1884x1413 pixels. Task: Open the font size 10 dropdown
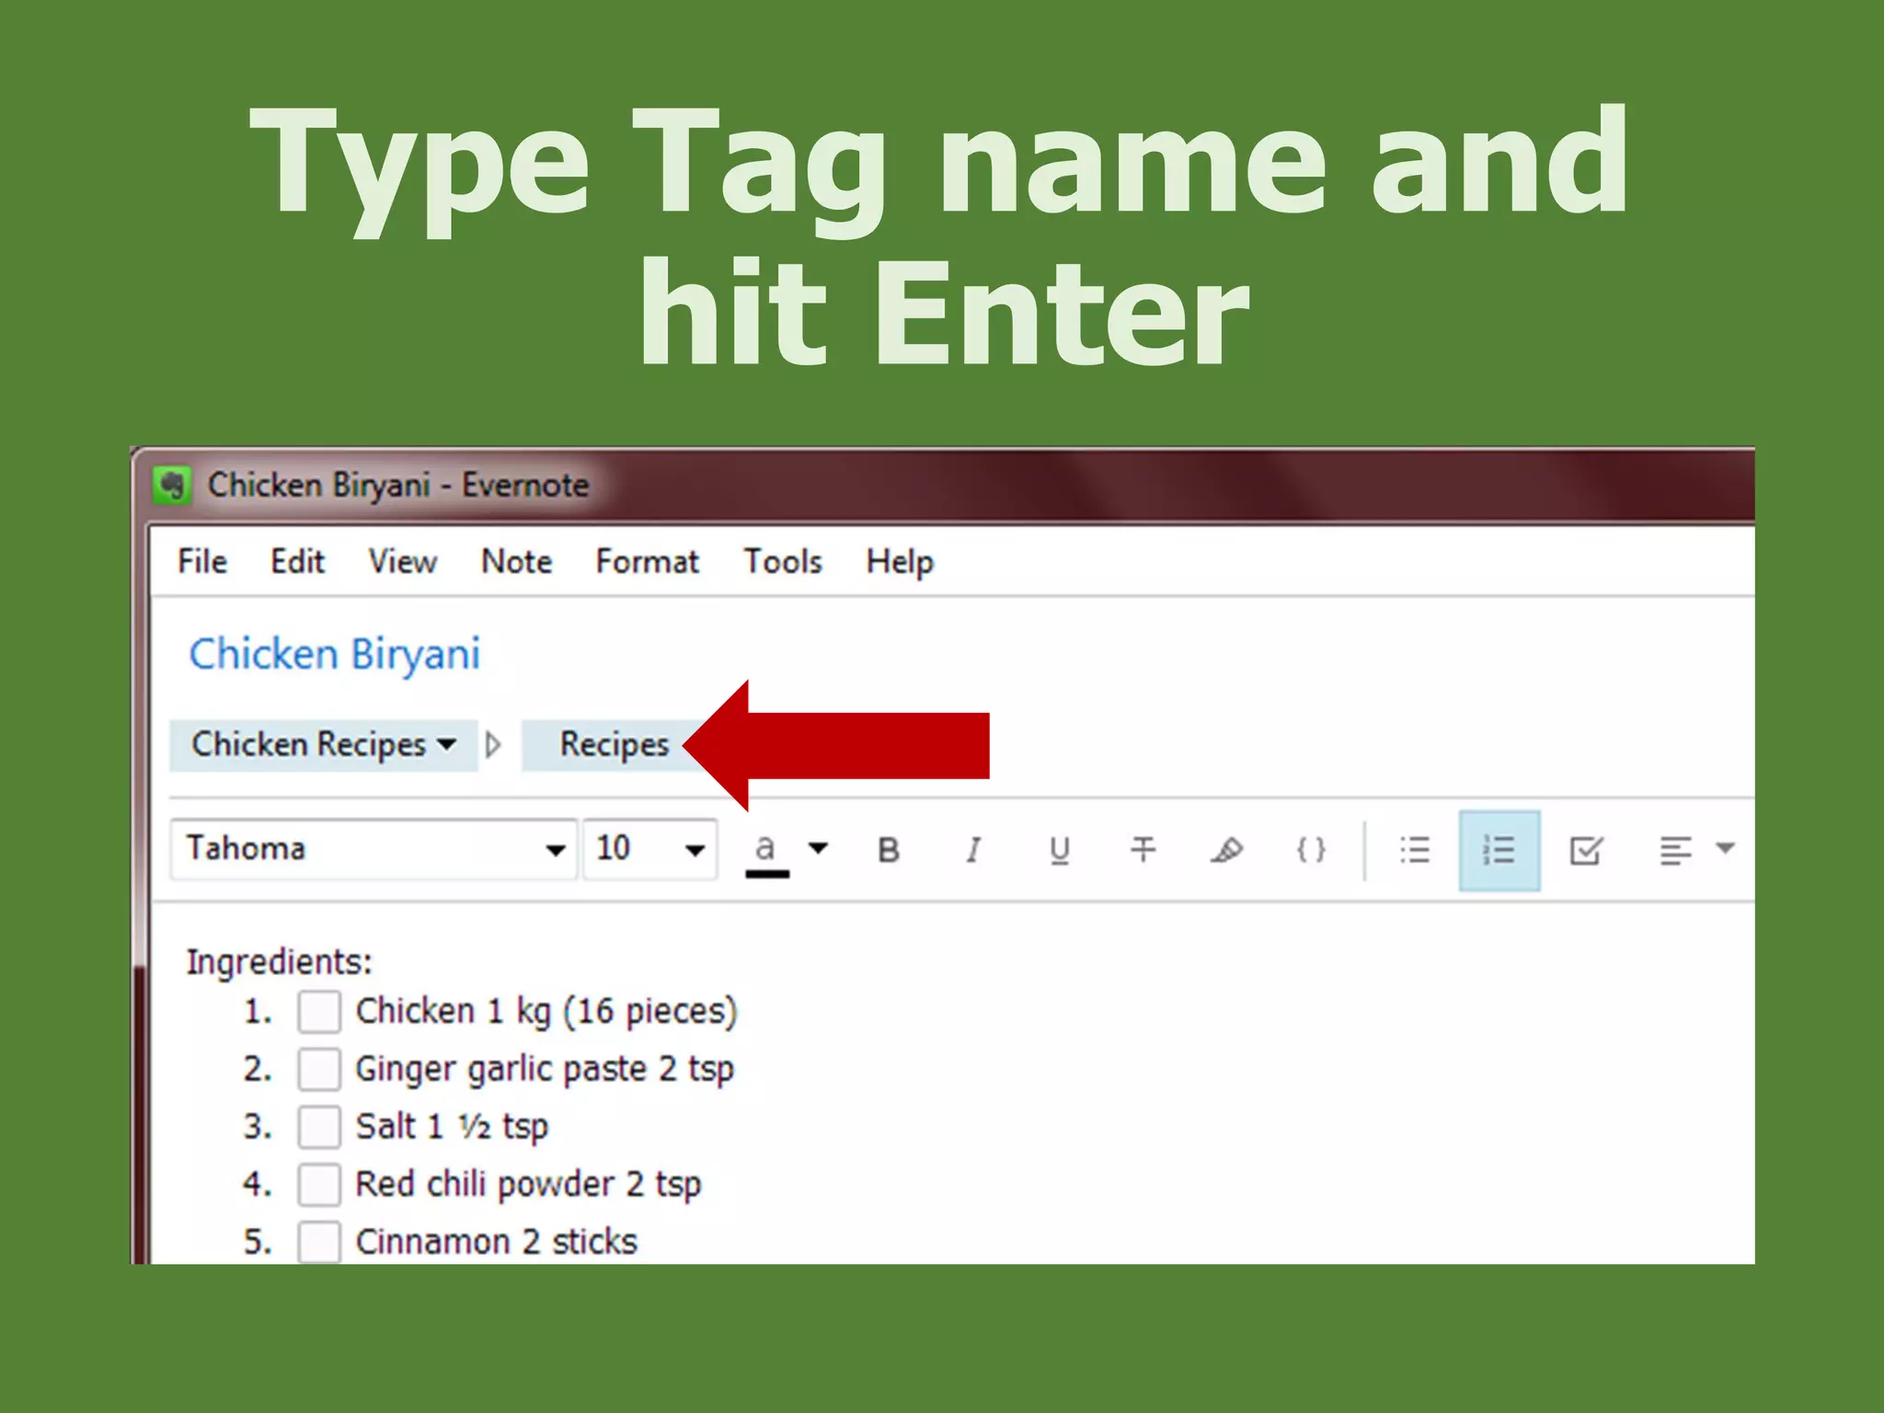pyautogui.click(x=650, y=849)
